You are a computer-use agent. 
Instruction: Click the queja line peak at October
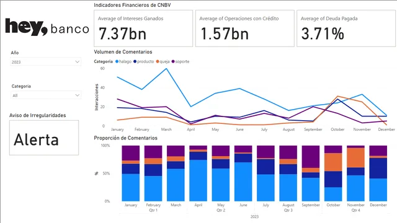(337, 96)
